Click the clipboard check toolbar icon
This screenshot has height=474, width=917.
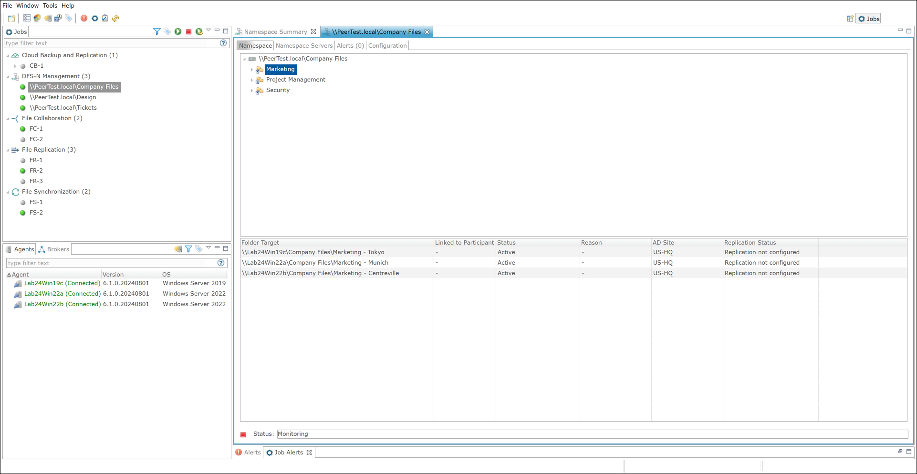pyautogui.click(x=105, y=18)
